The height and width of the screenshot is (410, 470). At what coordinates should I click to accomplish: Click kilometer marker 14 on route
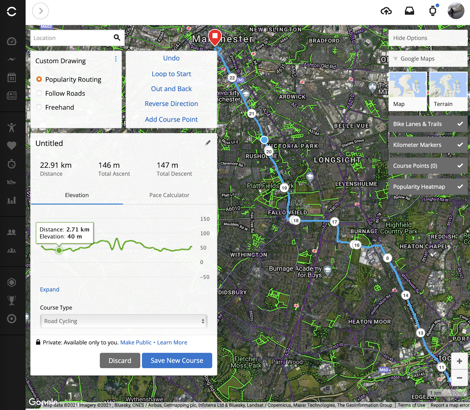pos(406,295)
